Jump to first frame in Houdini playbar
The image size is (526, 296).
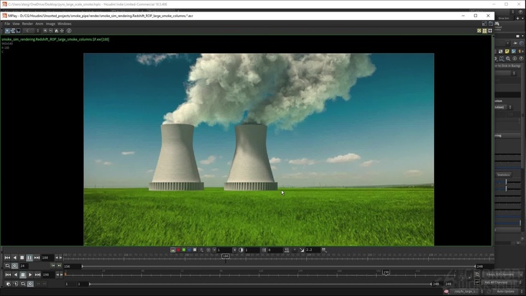(x=8, y=275)
